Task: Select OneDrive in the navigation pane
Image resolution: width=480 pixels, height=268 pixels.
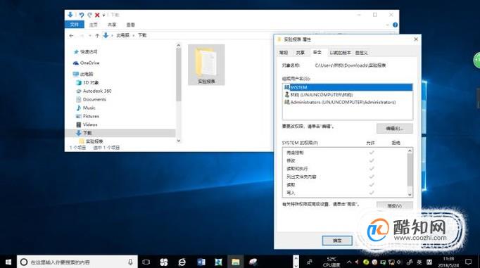Action: pyautogui.click(x=89, y=63)
